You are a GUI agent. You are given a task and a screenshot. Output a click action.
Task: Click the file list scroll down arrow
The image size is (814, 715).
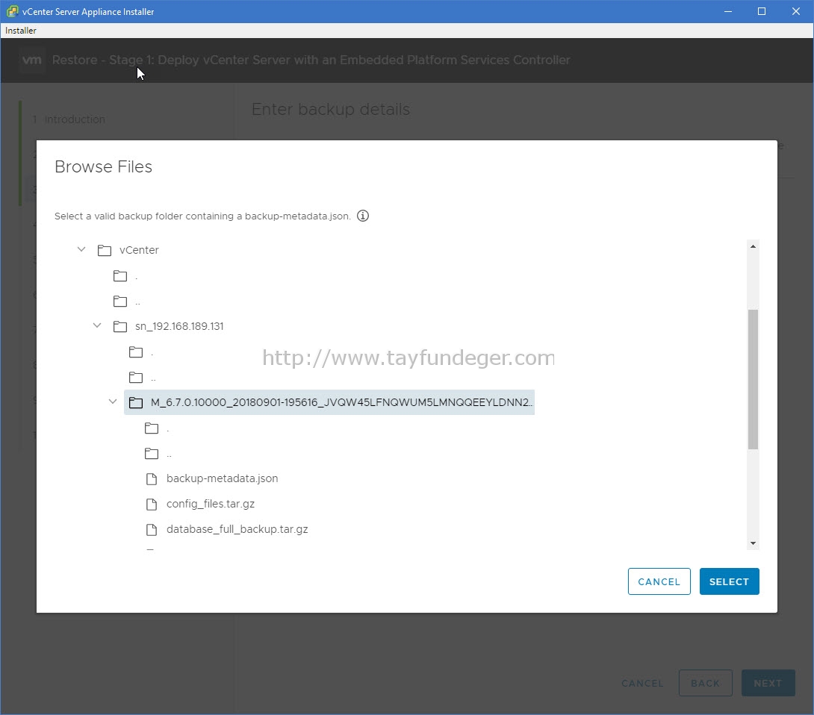coord(753,543)
